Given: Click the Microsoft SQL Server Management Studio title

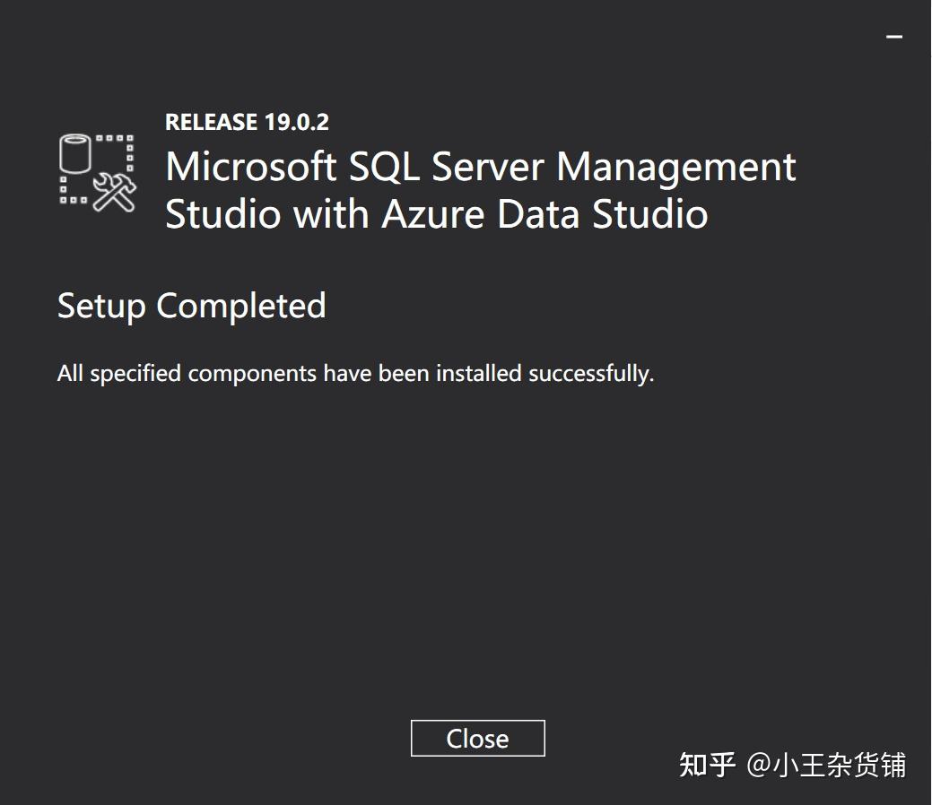Looking at the screenshot, I should (480, 167).
